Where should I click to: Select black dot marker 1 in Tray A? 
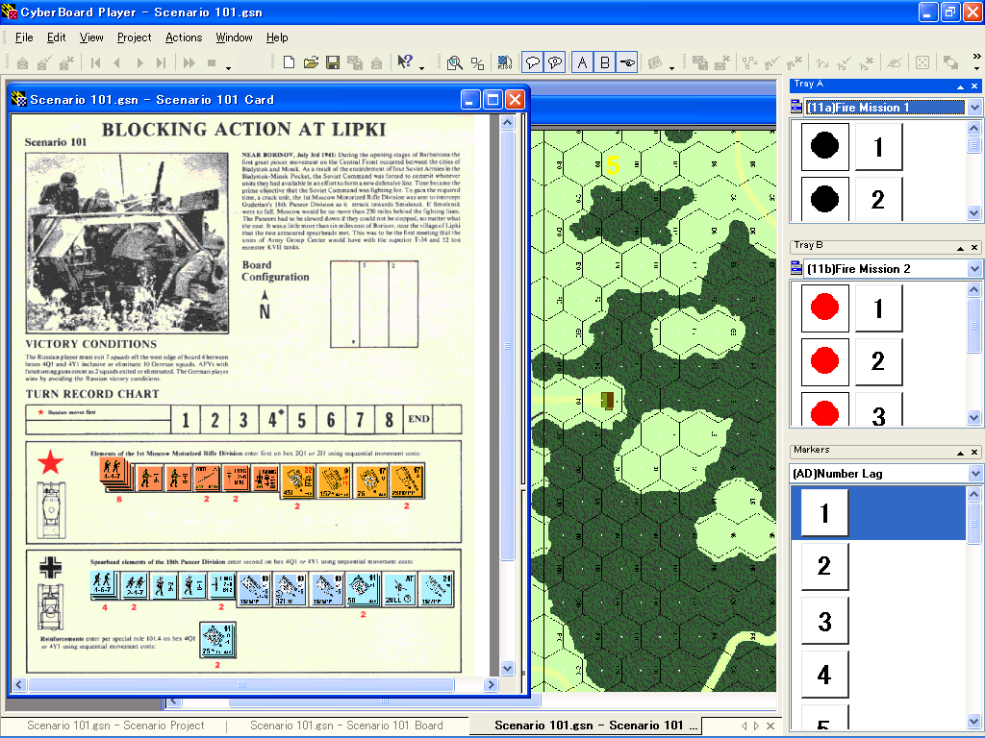click(824, 146)
